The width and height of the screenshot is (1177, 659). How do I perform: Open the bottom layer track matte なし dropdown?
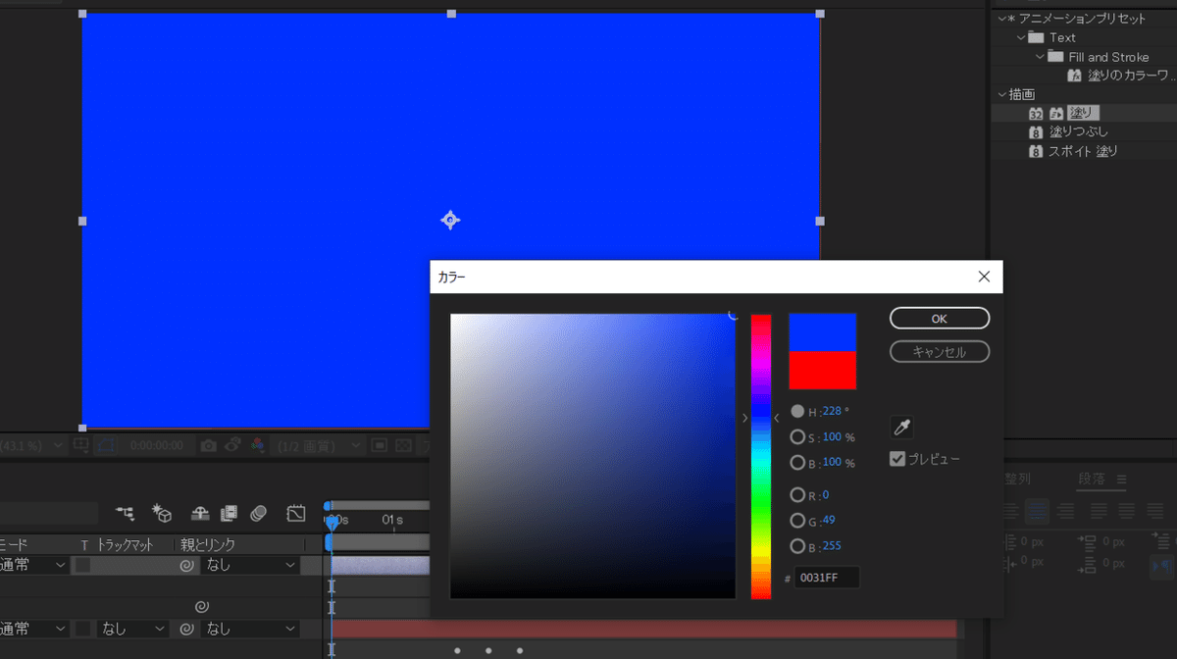click(x=132, y=629)
